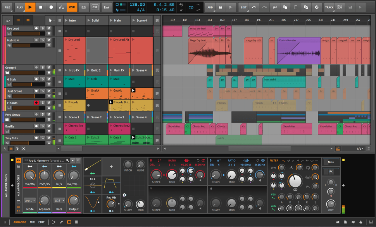Switch to the EDIT view tab
376x227 pixels.
pyautogui.click(x=41, y=222)
